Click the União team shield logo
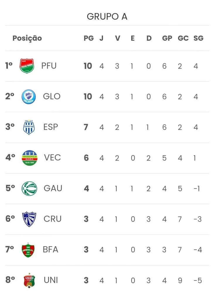This screenshot has width=214, height=293. [29, 280]
